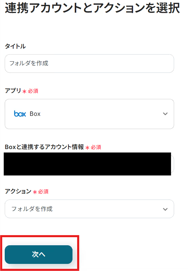Open the アクション dropdown chevron arrow
This screenshot has height=271, width=188.
[x=165, y=209]
